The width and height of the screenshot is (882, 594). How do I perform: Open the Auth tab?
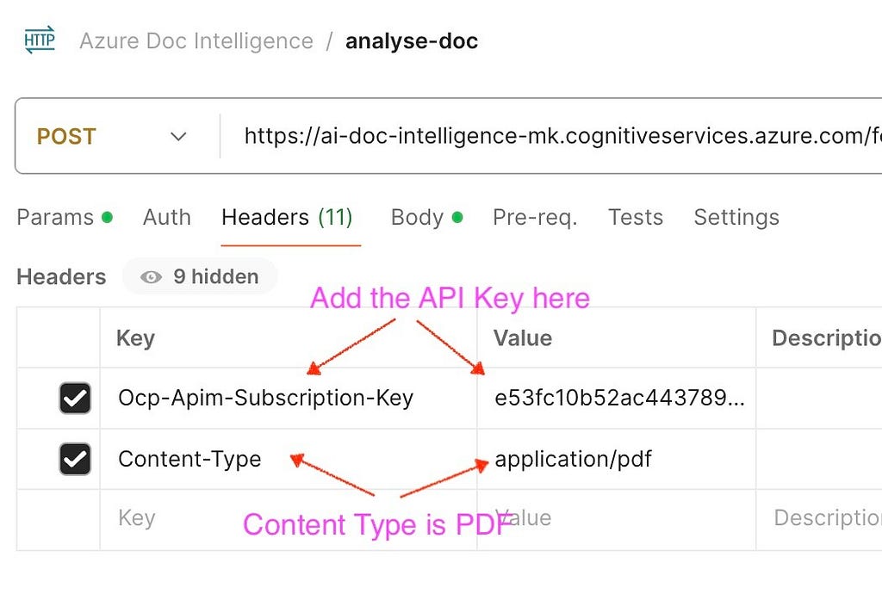pyautogui.click(x=167, y=218)
